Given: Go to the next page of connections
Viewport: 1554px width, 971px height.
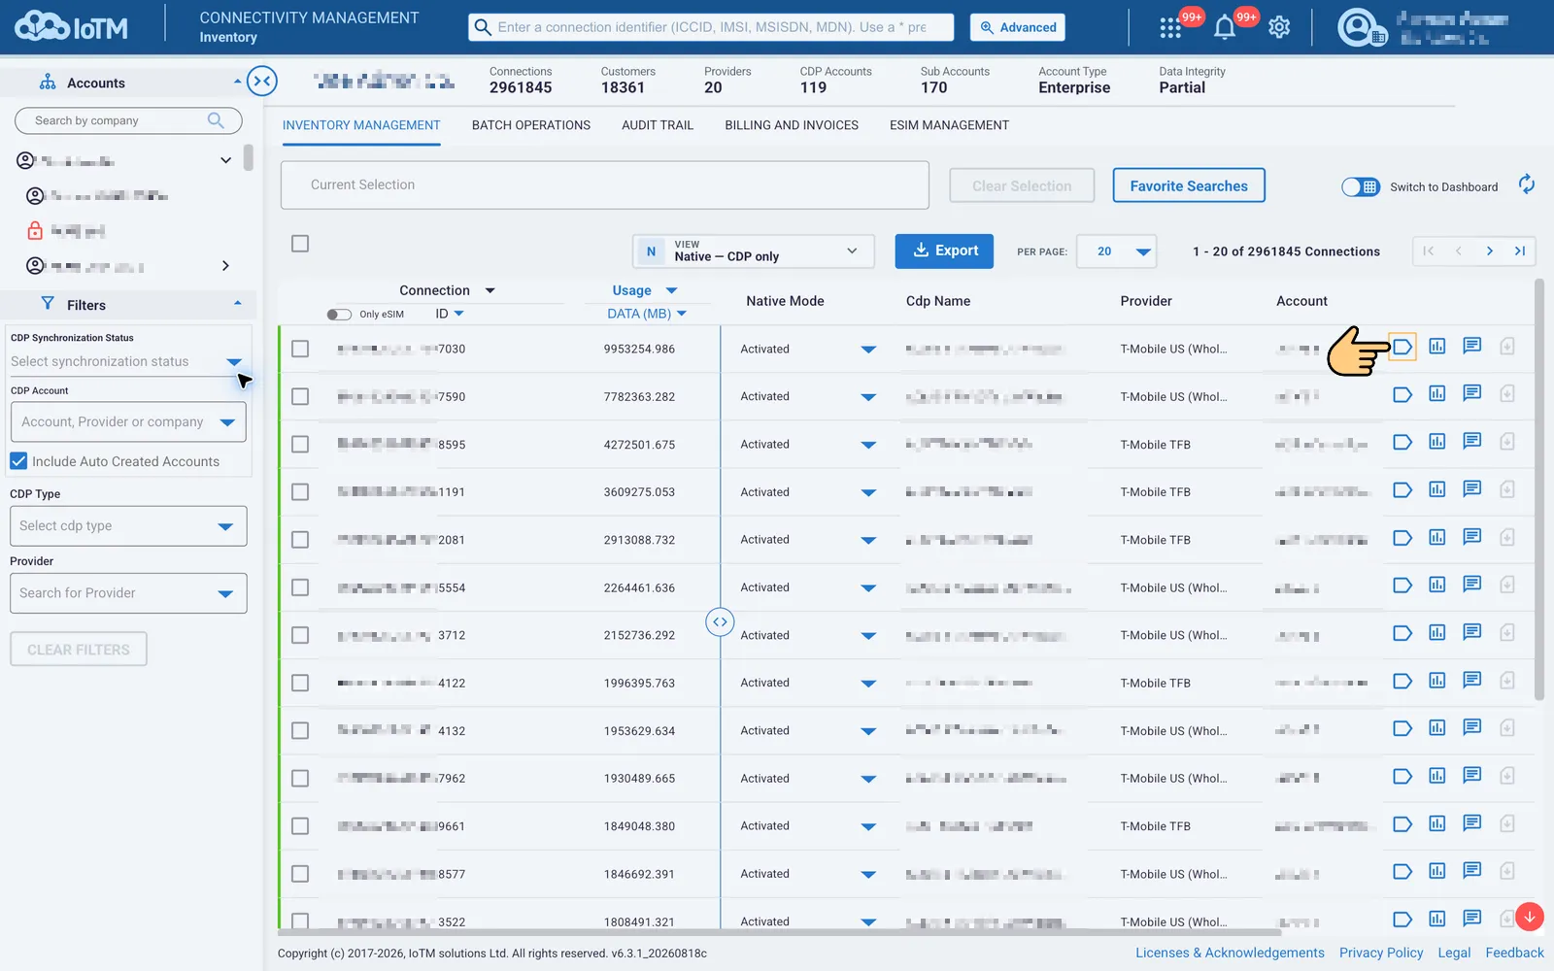Looking at the screenshot, I should 1489,251.
